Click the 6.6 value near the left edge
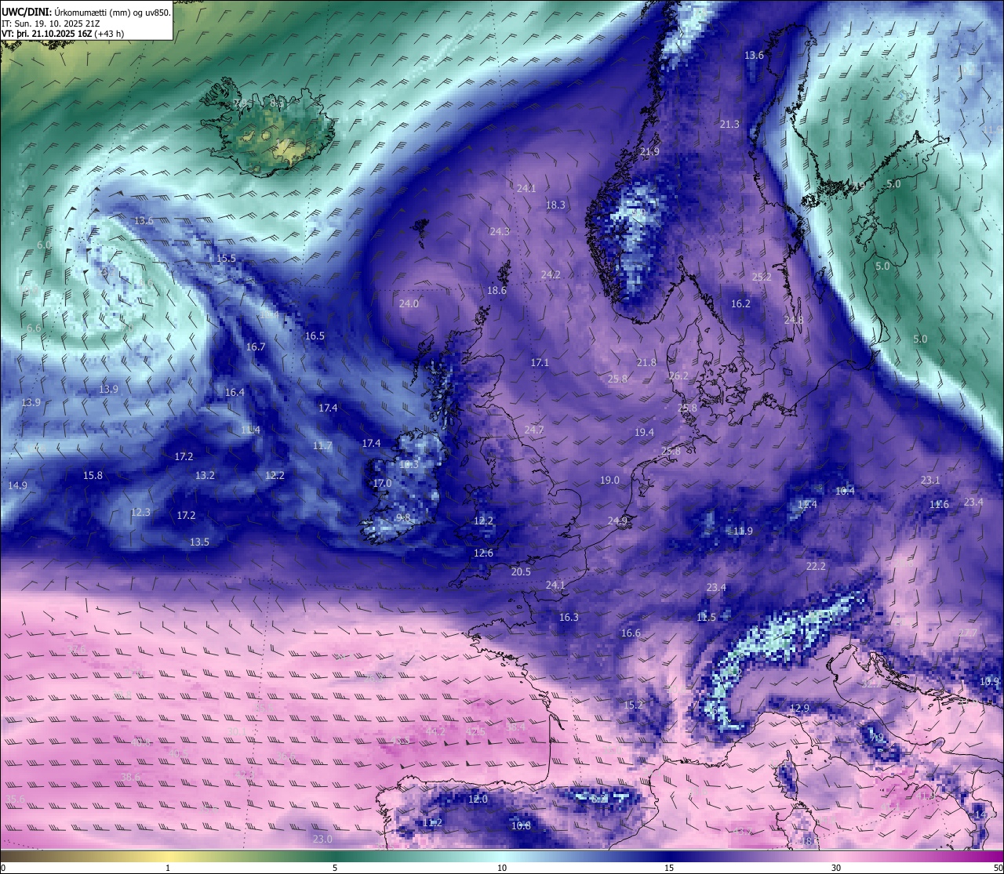1004x874 pixels. coord(34,328)
